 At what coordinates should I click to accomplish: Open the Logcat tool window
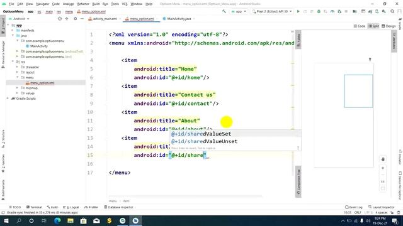71,207
